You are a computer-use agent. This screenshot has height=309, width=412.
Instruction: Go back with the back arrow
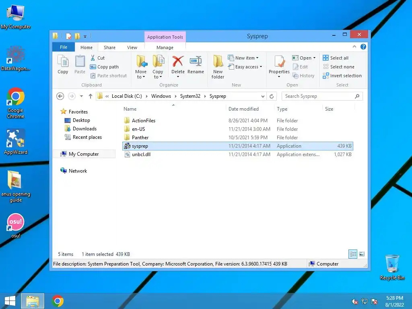click(x=60, y=96)
